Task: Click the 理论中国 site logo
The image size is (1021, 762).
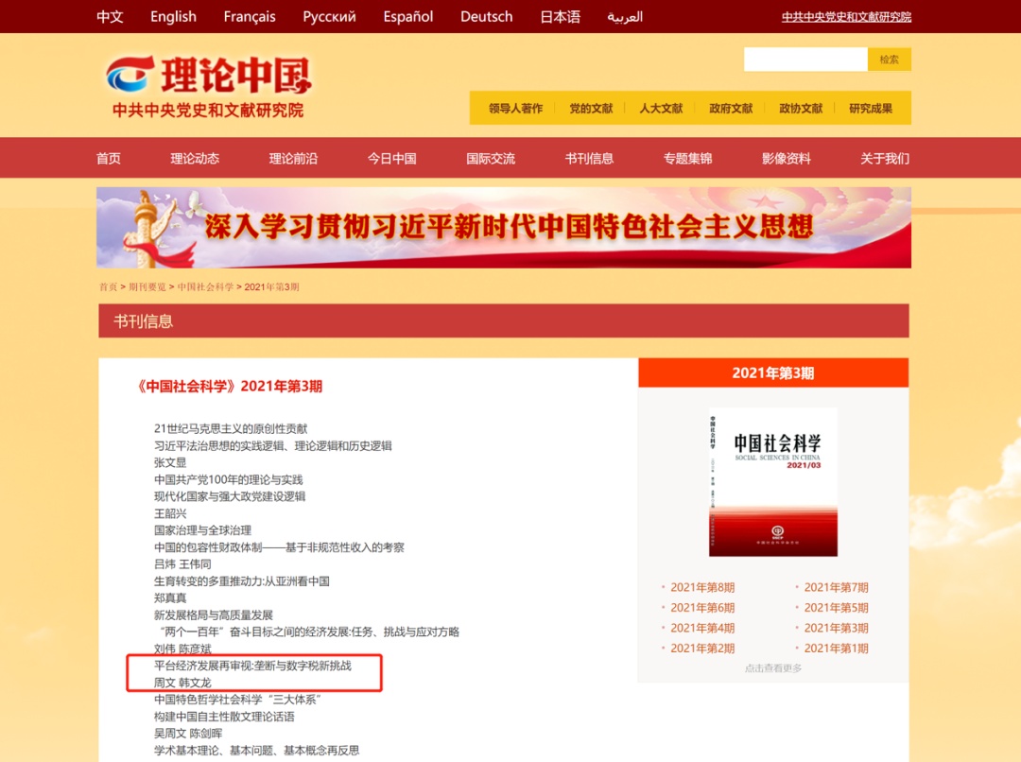Action: [209, 87]
